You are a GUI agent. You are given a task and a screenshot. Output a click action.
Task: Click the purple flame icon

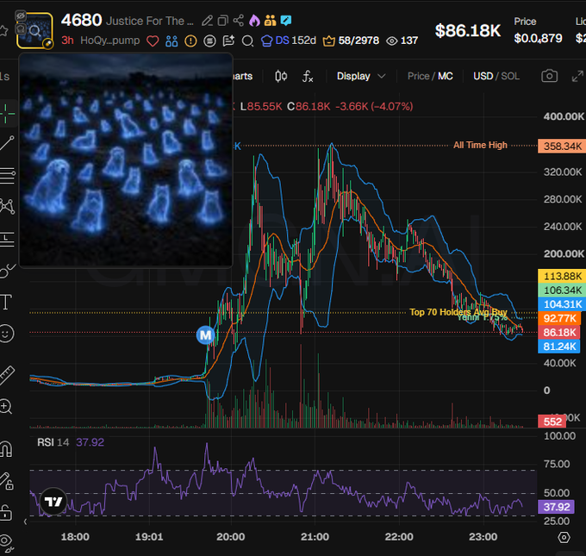click(x=254, y=21)
